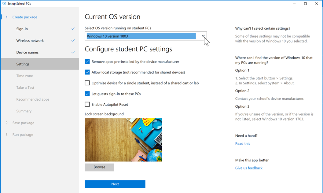
Task: Go to the Time zone step
Action: pyautogui.click(x=24, y=76)
